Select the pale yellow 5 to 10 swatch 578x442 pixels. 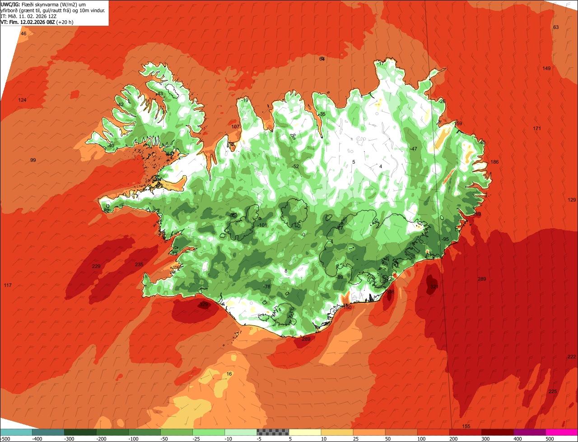(x=305, y=432)
